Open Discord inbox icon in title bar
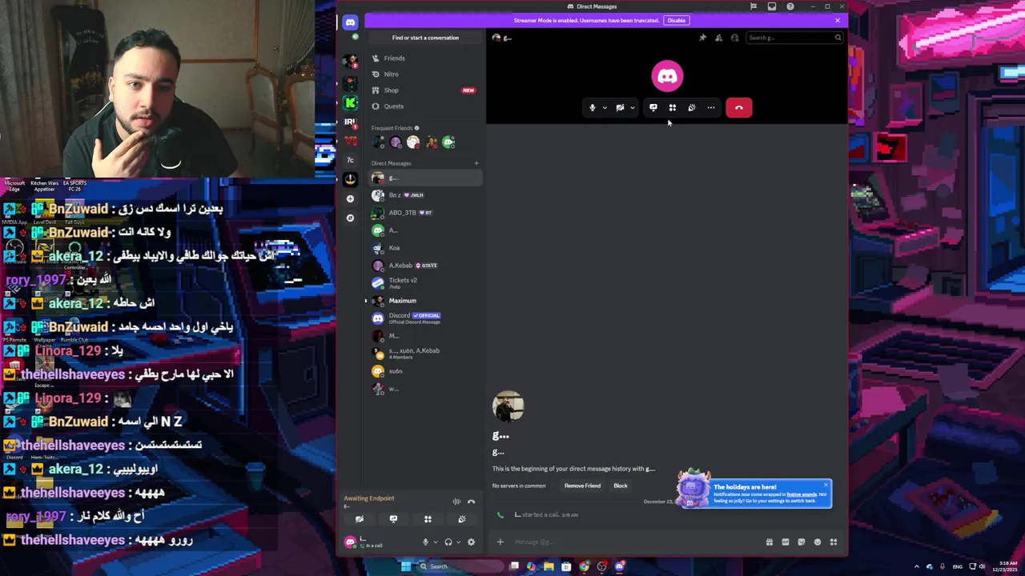 point(772,6)
